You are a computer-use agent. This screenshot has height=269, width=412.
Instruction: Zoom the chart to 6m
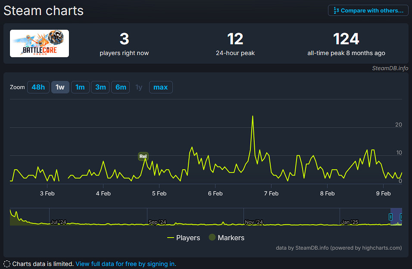(x=121, y=87)
